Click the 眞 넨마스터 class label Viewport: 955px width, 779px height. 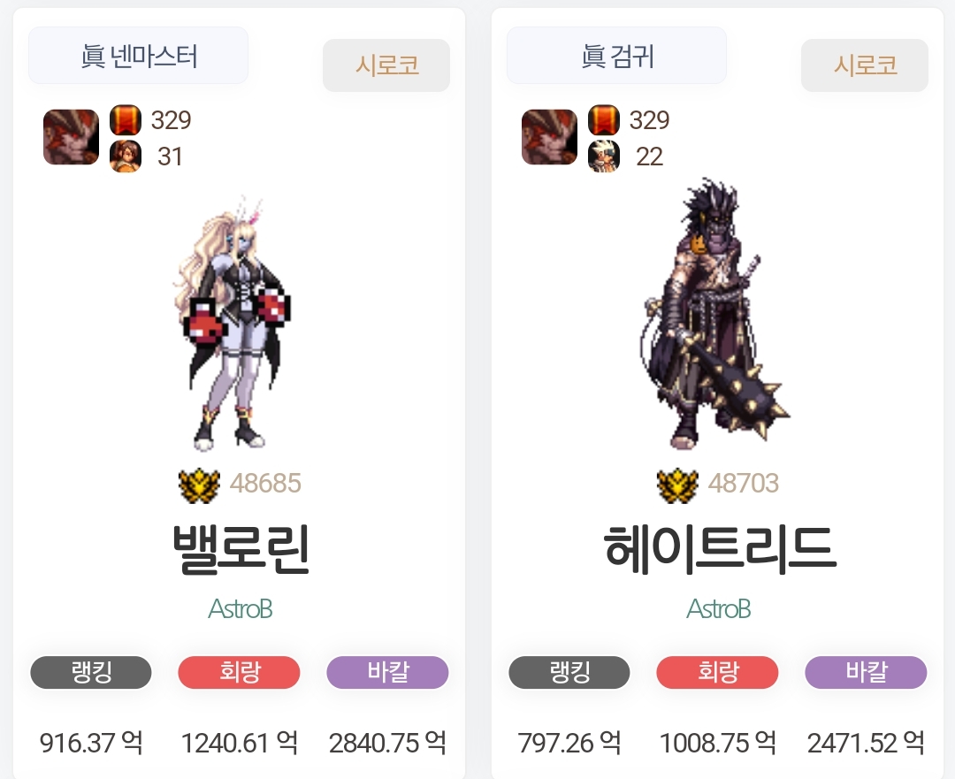(x=138, y=56)
